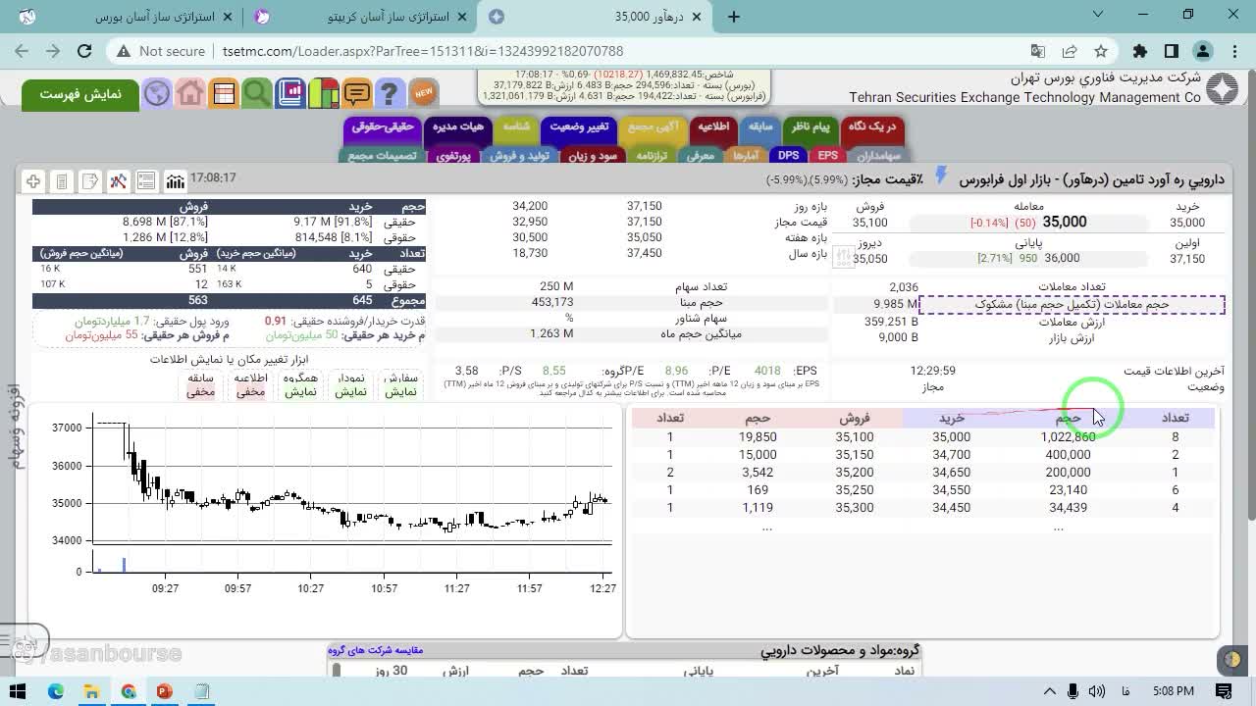Click the price candlestick chart
The image size is (1256, 706).
(351, 481)
